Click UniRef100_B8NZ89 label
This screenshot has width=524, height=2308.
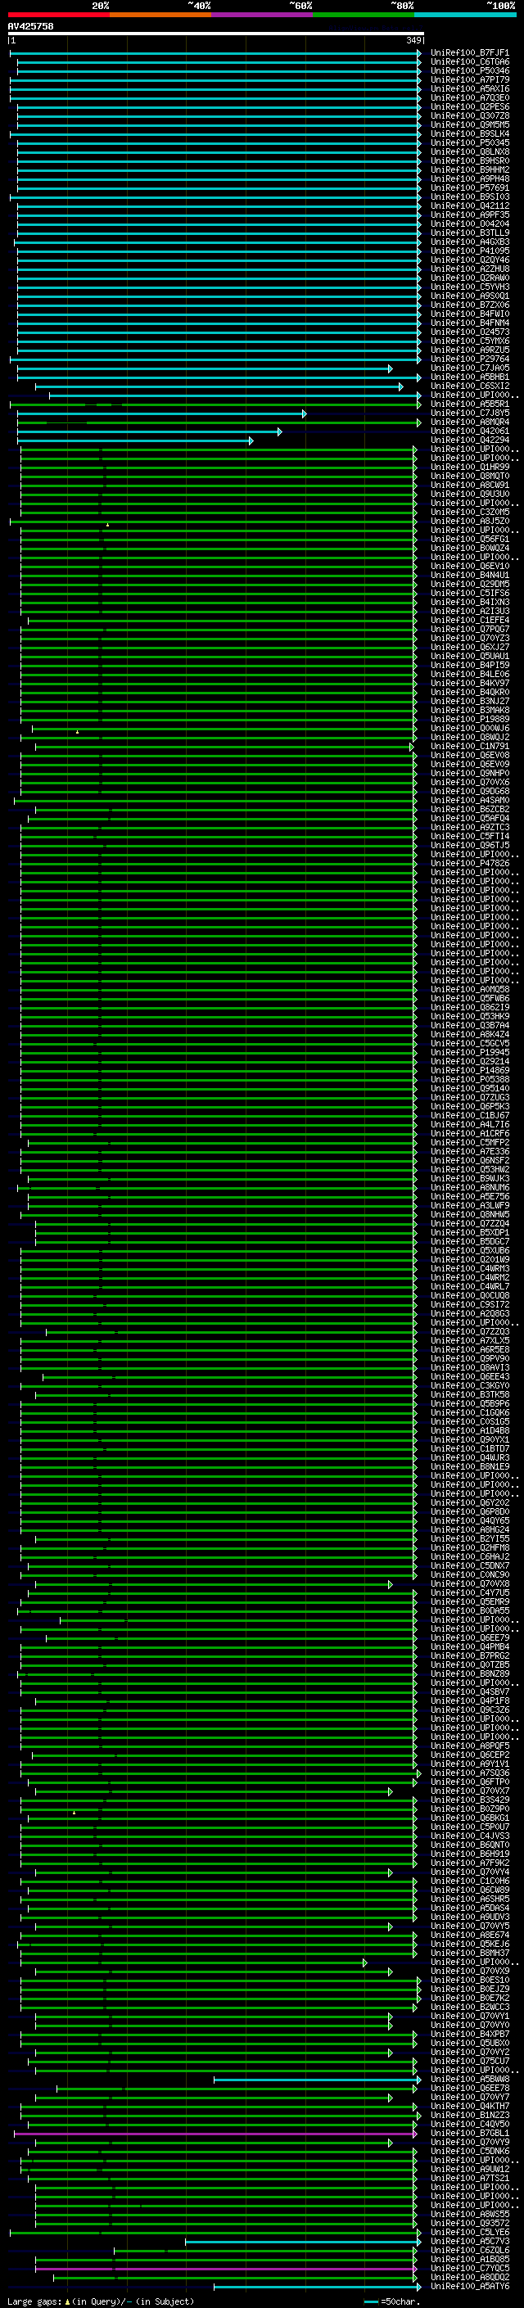tap(469, 1673)
